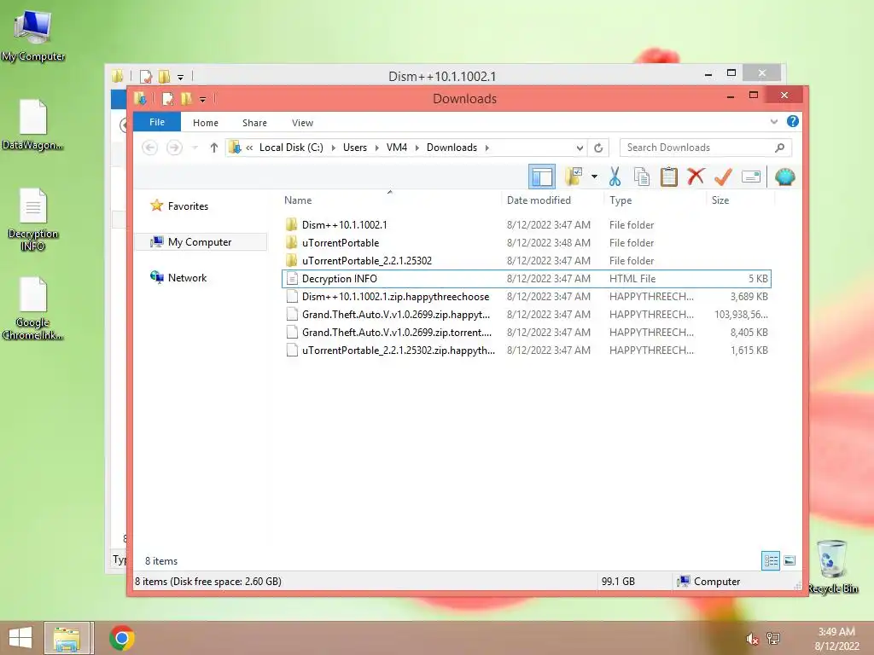Click File Explorer in the taskbar

coord(67,638)
